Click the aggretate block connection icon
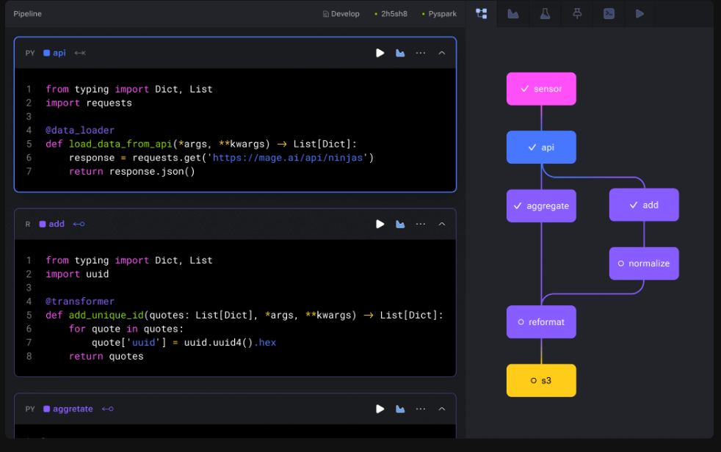 click(108, 409)
